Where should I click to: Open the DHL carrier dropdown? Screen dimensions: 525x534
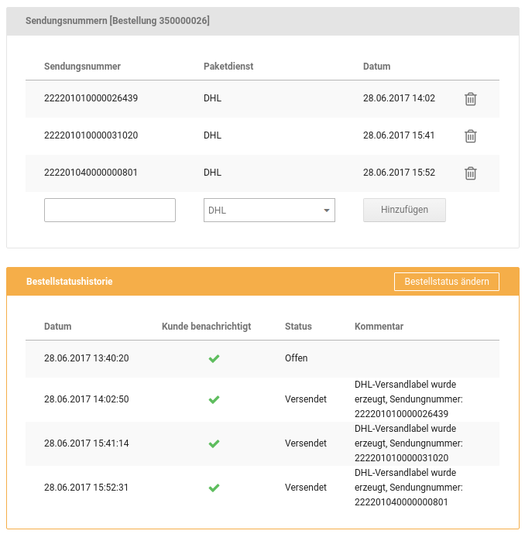pos(269,210)
